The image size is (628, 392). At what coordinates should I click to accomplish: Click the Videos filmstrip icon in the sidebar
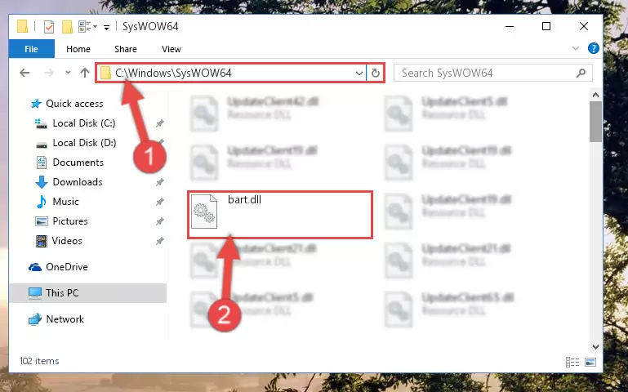pos(42,241)
